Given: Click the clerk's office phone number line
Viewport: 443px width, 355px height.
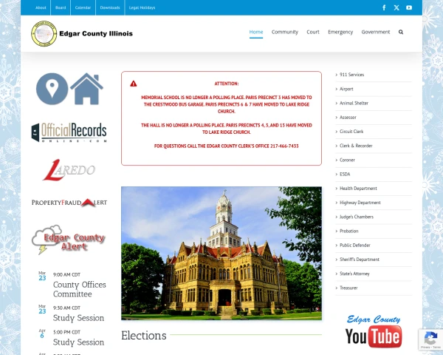Looking at the screenshot, I should (x=227, y=146).
